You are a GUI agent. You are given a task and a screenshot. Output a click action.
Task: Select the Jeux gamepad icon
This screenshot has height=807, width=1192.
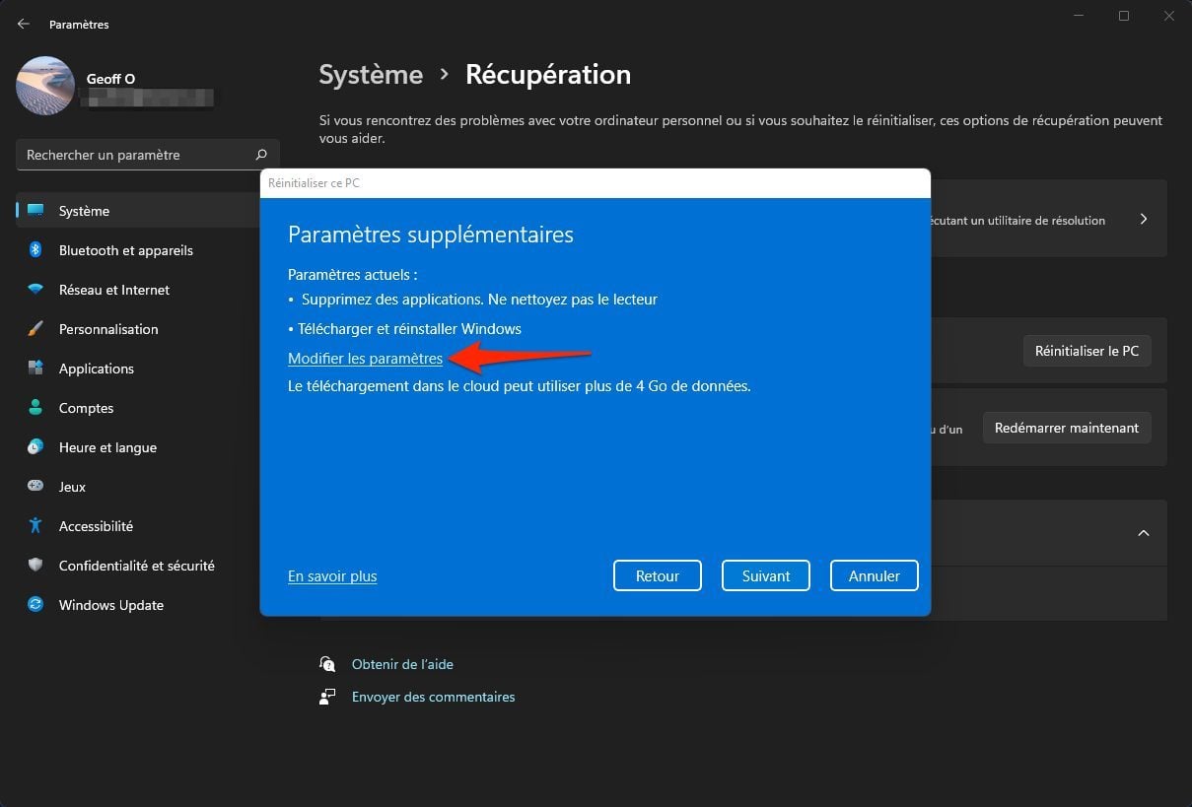point(35,487)
